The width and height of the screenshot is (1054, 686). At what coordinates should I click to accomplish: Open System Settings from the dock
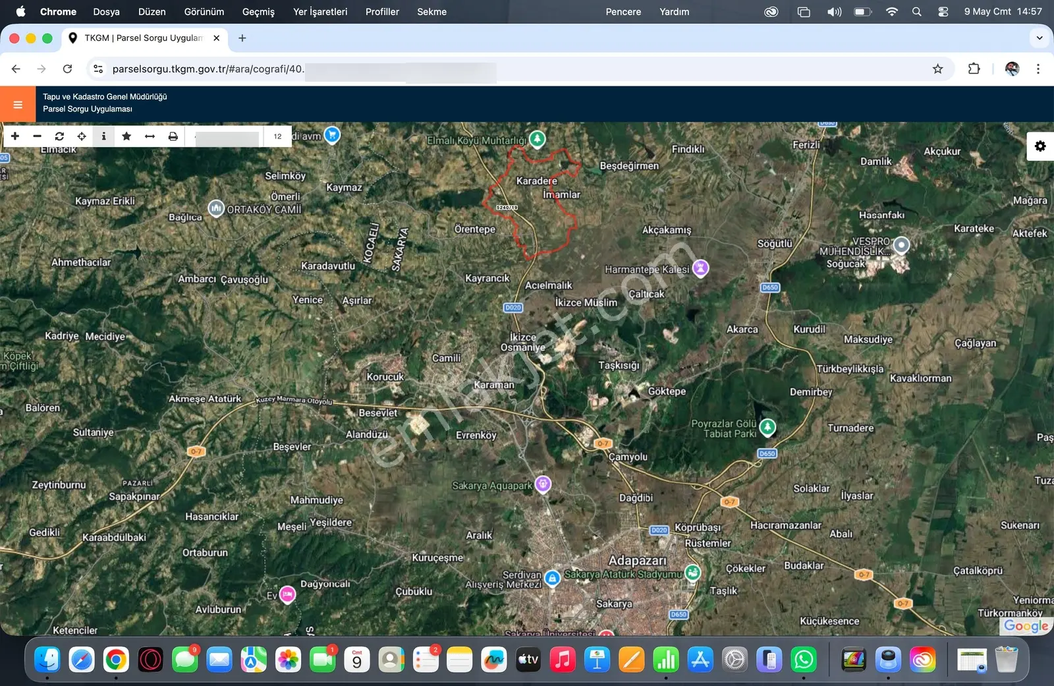pyautogui.click(x=735, y=659)
